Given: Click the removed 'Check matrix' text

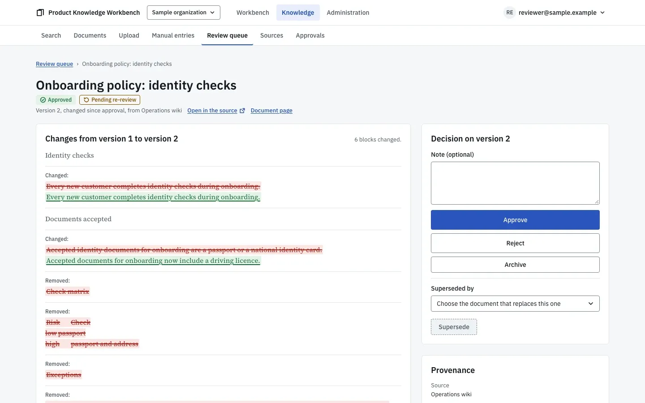Looking at the screenshot, I should point(68,292).
